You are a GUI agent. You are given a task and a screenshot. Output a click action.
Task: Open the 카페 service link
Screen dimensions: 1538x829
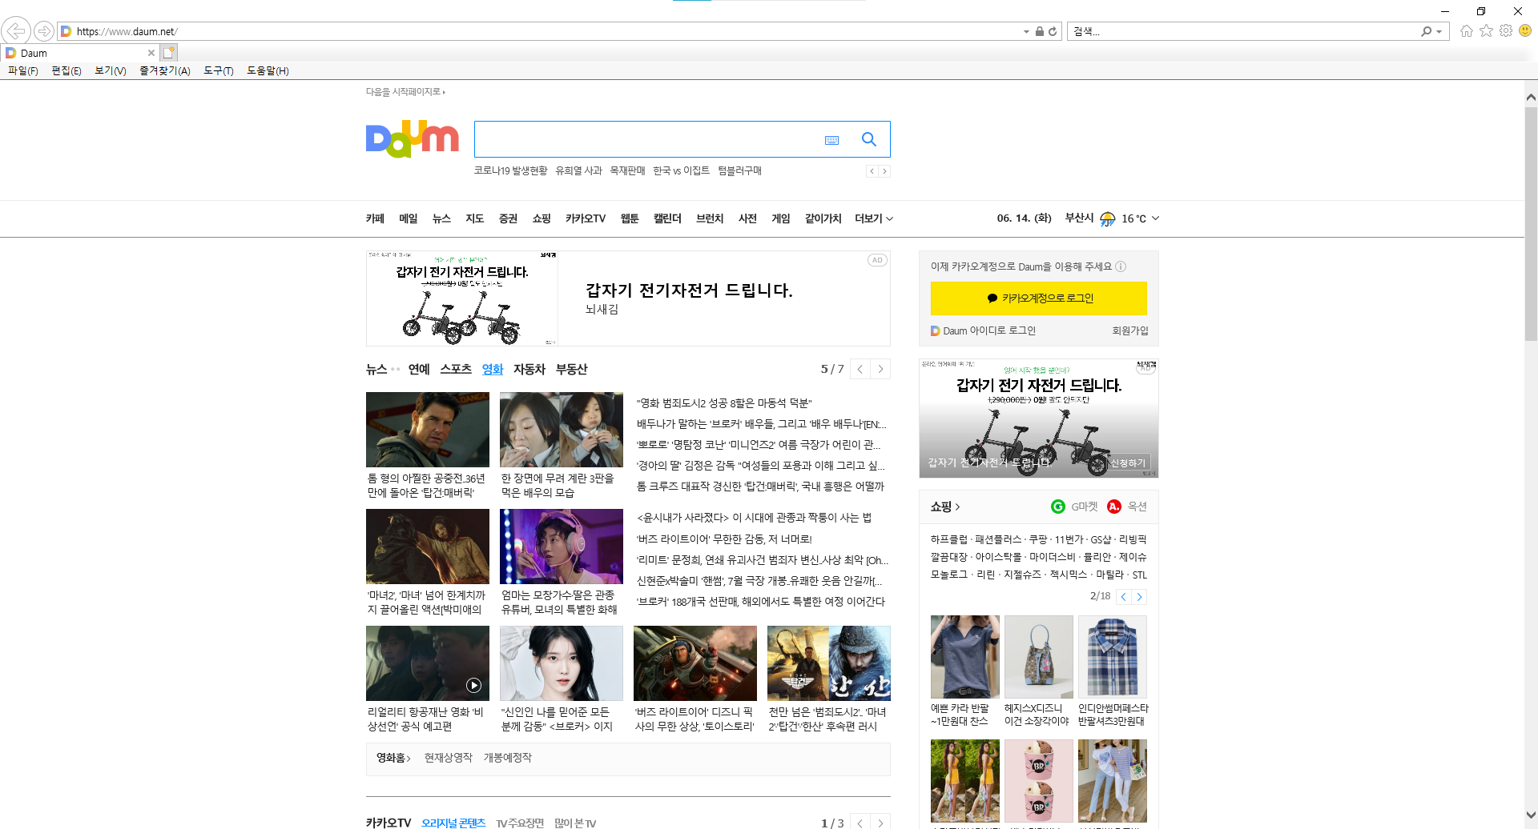point(375,218)
